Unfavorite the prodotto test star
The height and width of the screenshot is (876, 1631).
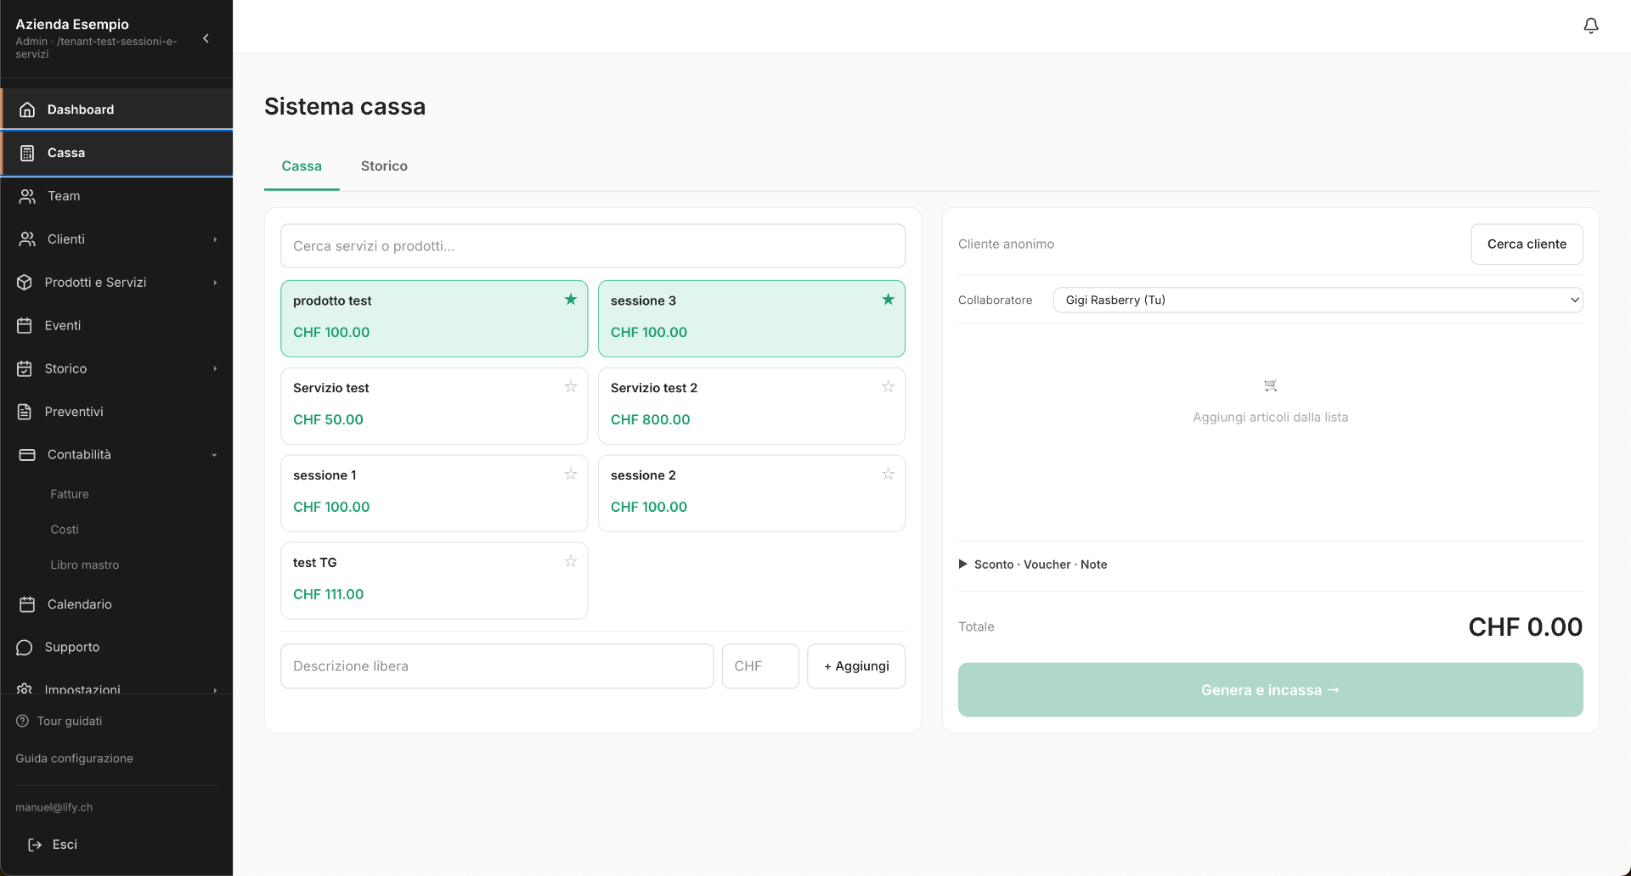(571, 300)
